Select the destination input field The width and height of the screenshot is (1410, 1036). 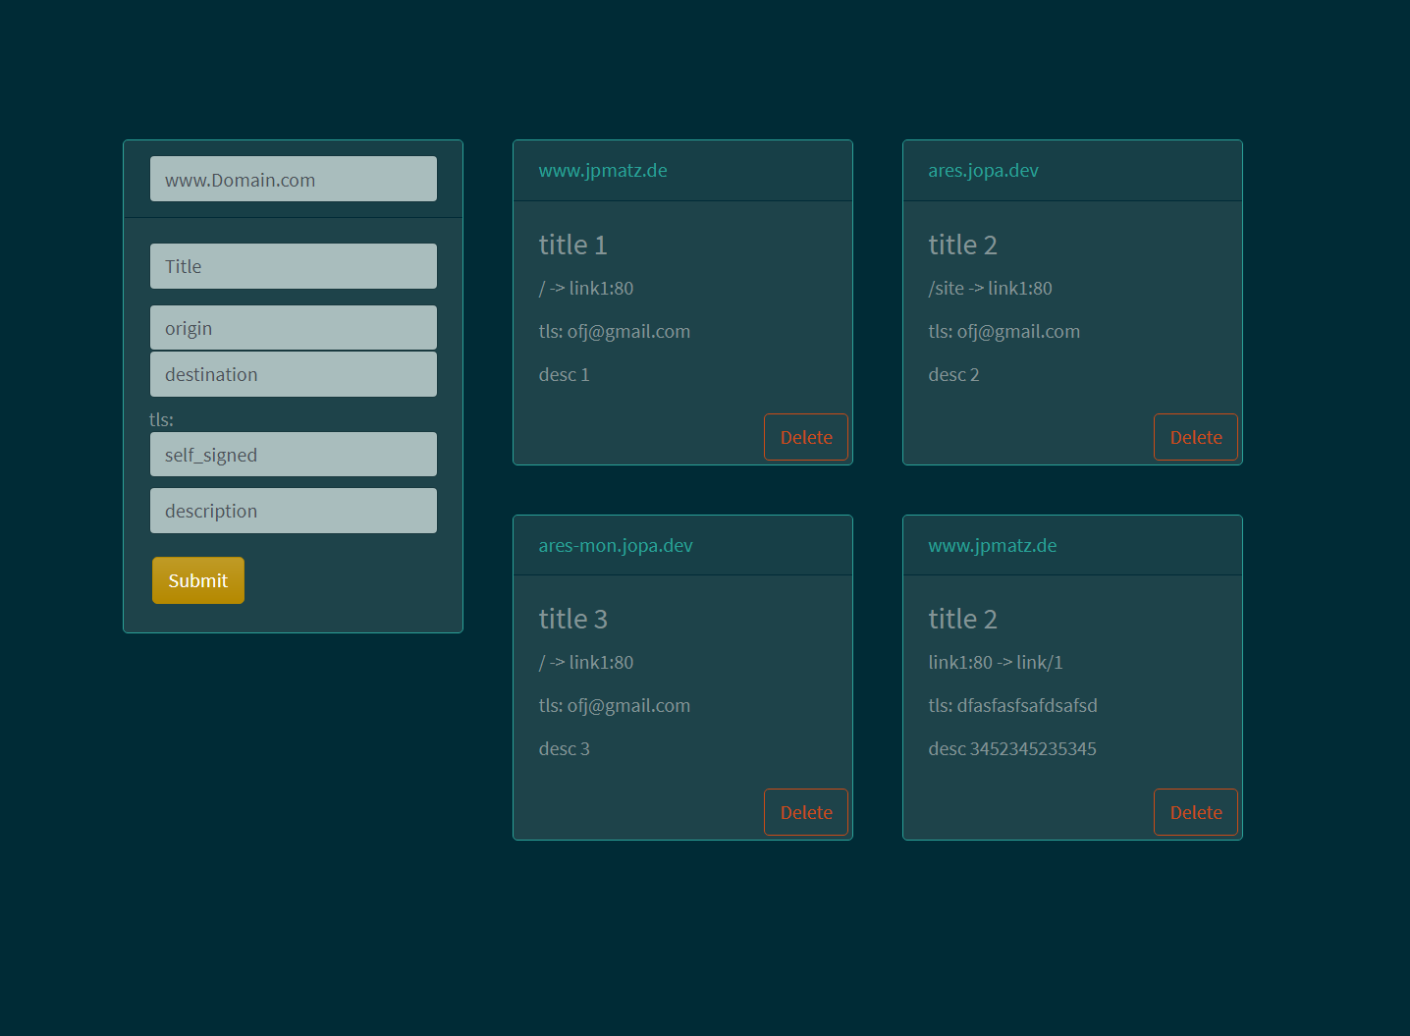tap(293, 374)
